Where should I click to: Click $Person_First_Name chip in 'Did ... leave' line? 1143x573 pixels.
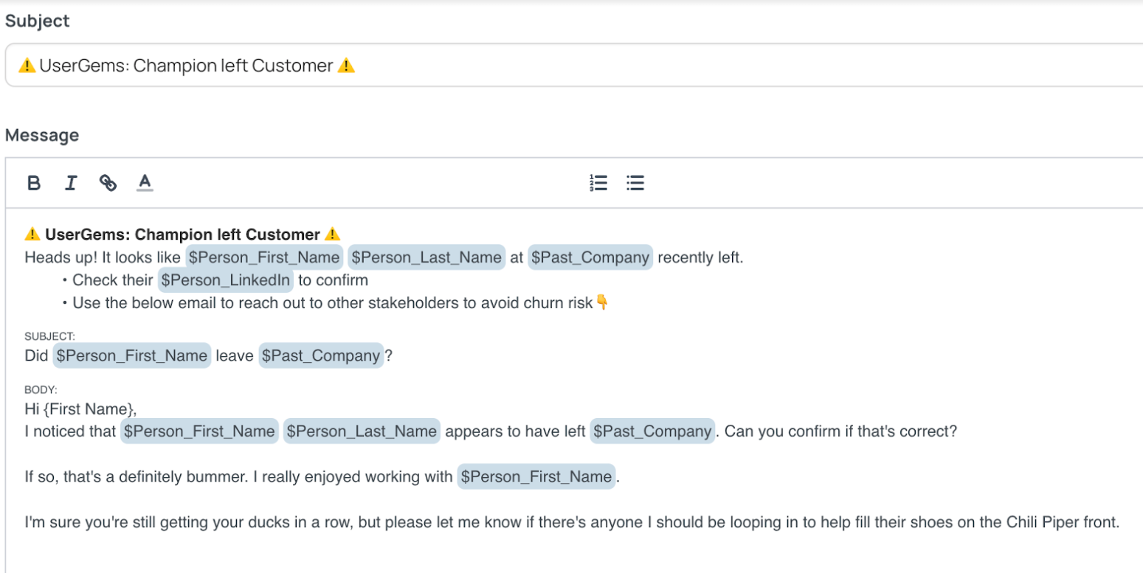click(x=132, y=355)
